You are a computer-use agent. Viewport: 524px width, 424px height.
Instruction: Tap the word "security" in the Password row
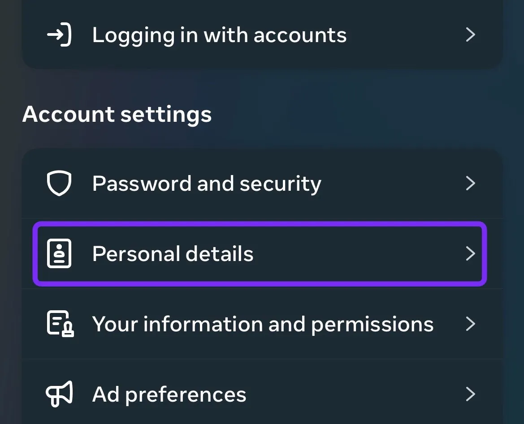[x=280, y=184]
